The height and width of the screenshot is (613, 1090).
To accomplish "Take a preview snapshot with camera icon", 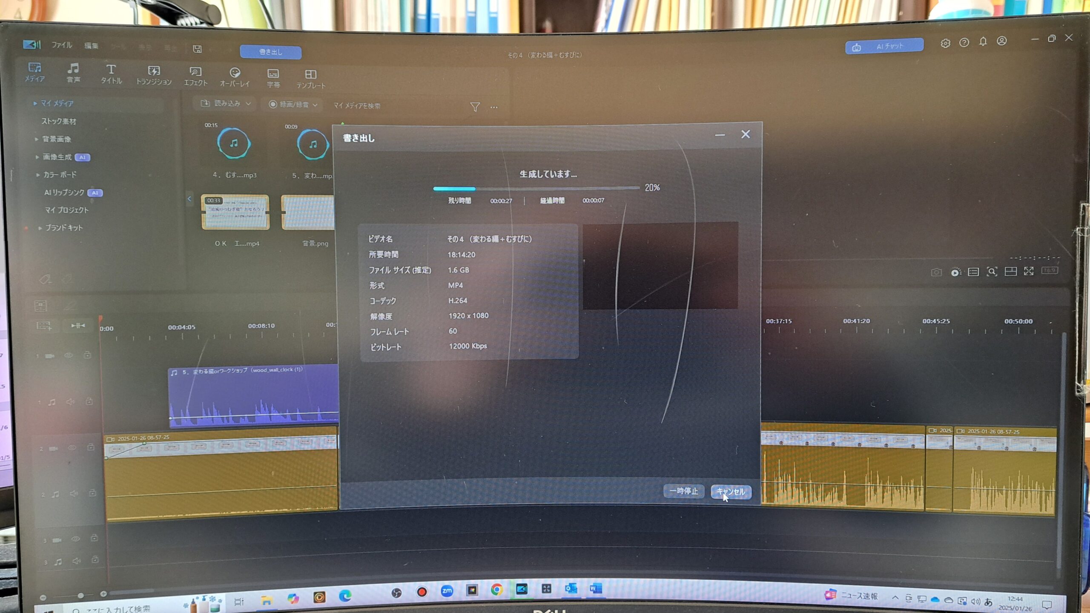I will tap(936, 272).
